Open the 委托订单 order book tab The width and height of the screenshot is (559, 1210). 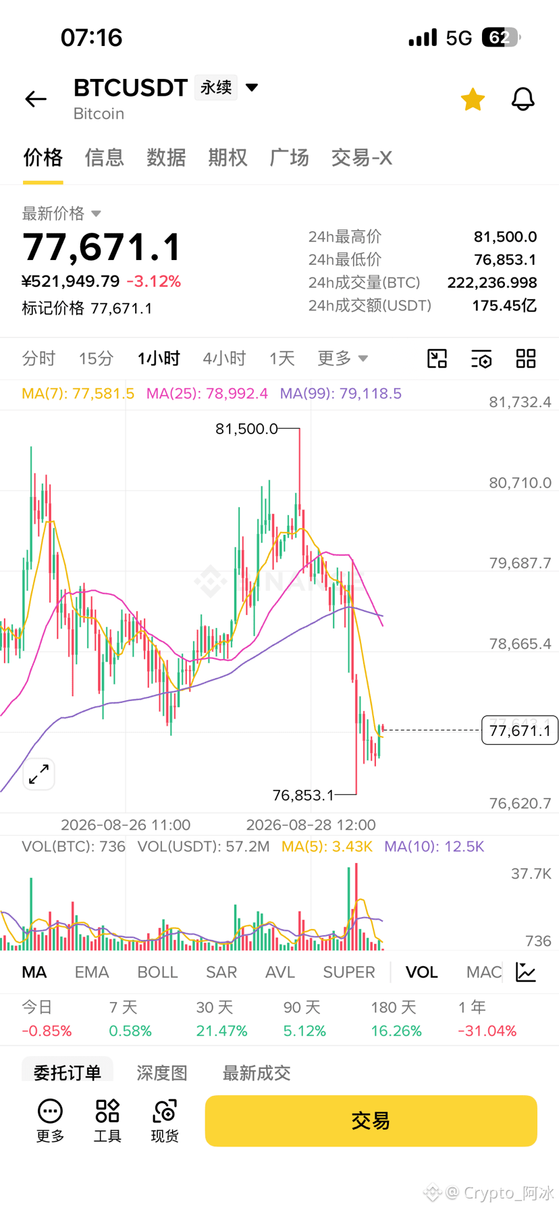(68, 1072)
